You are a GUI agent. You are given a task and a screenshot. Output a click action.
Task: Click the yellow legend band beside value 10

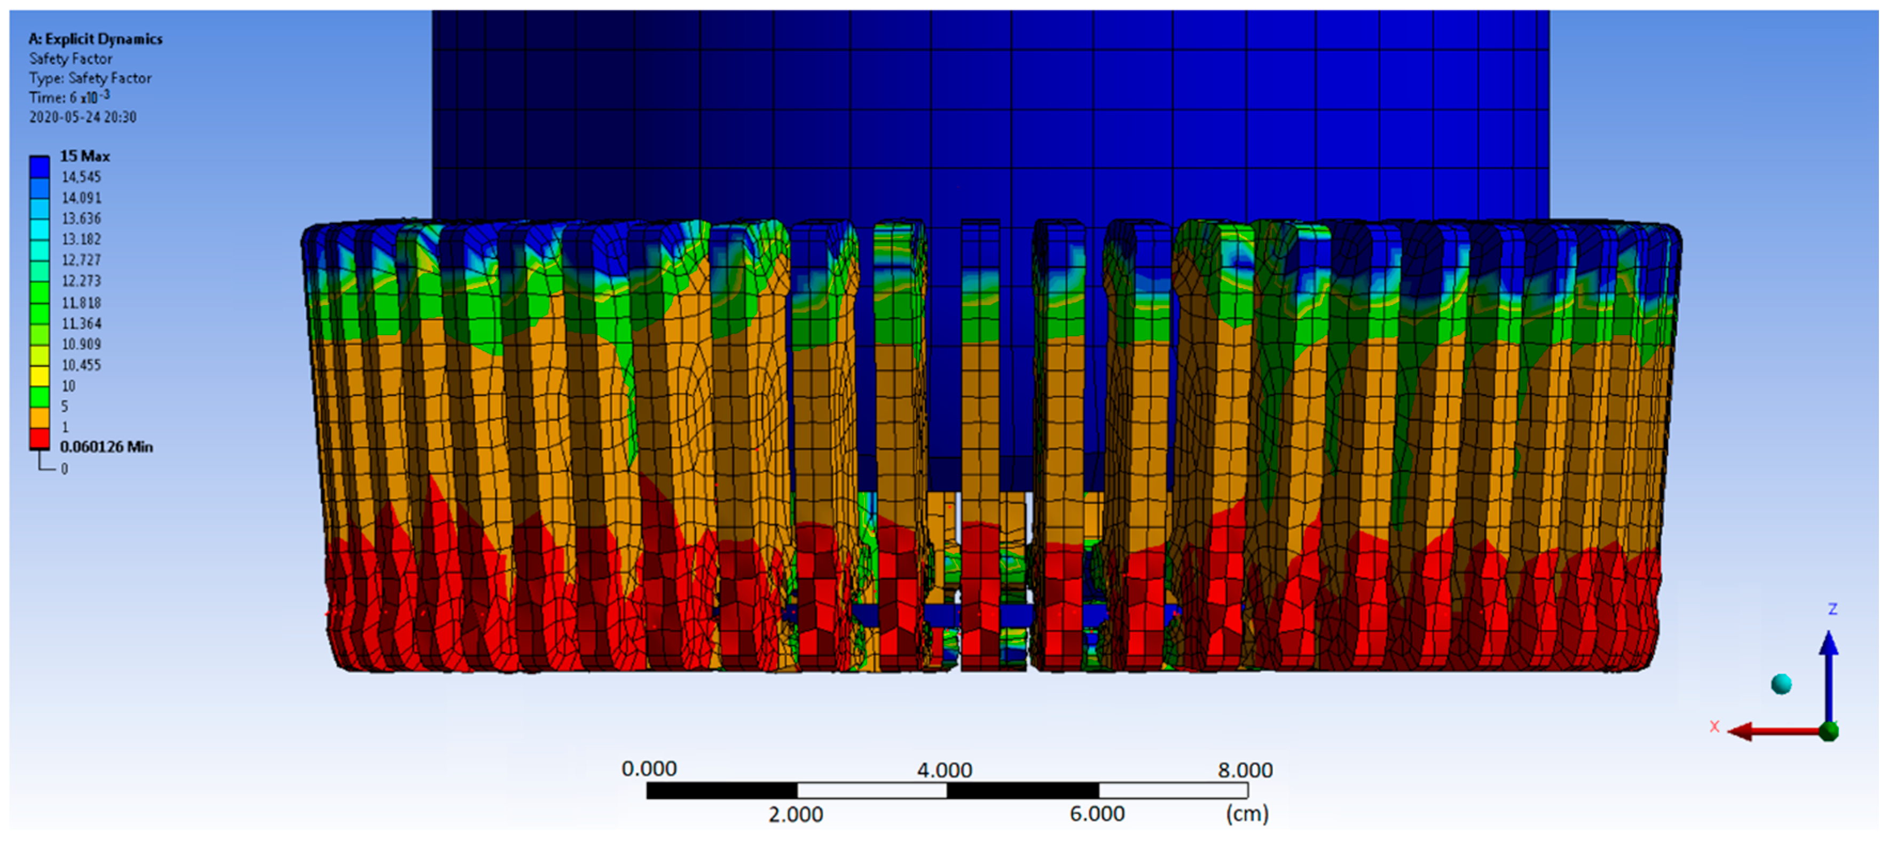click(x=39, y=376)
